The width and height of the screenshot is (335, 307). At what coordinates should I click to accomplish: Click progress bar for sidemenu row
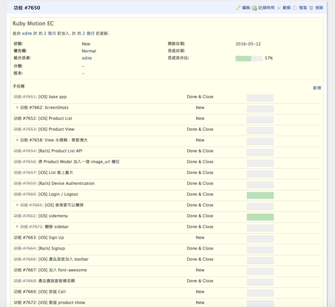pyautogui.click(x=260, y=217)
